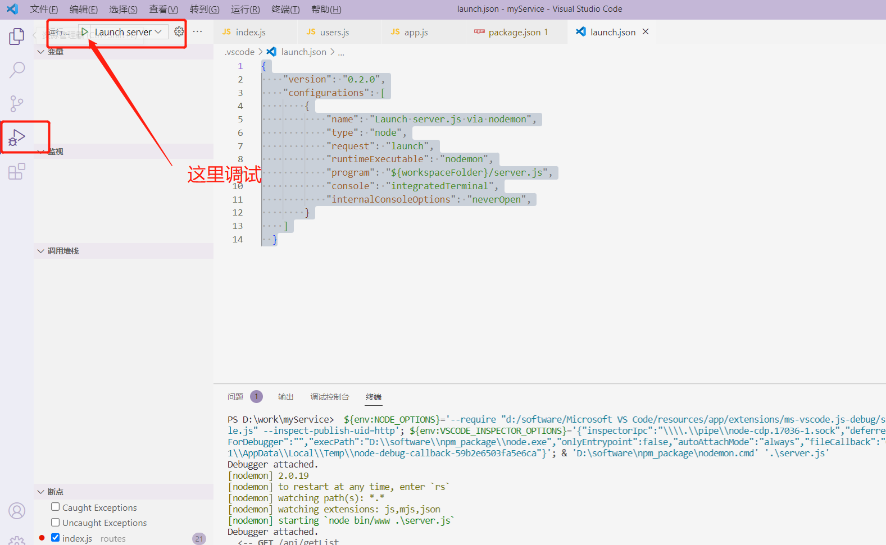This screenshot has width=886, height=545.
Task: Close the launch.json editor tab
Action: coord(646,32)
